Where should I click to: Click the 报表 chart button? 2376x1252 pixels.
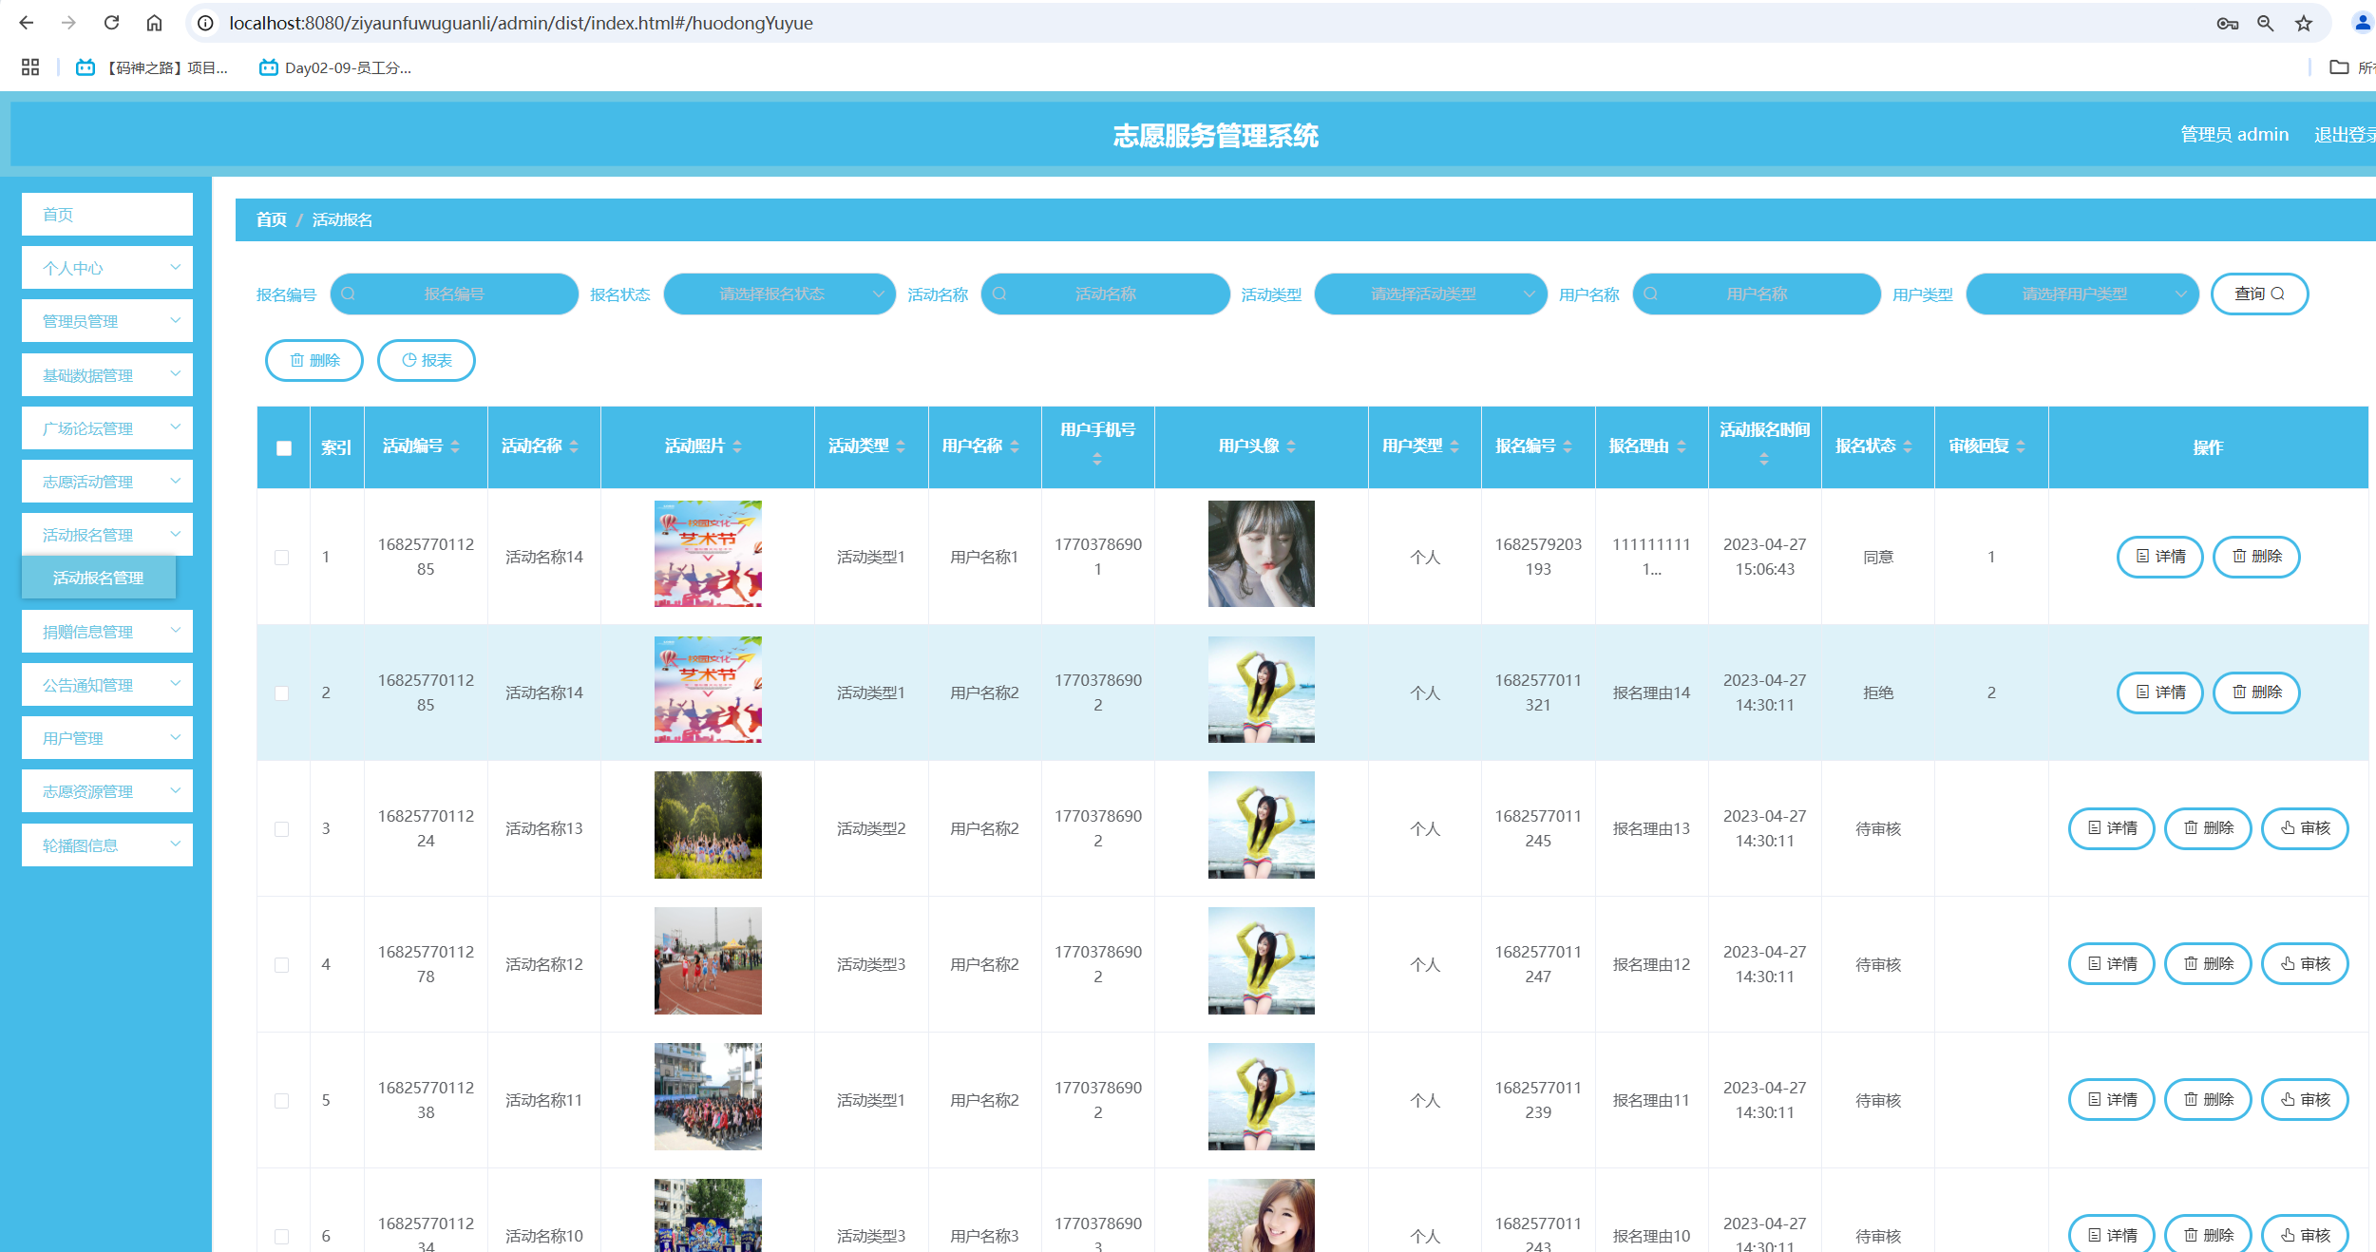[x=427, y=360]
